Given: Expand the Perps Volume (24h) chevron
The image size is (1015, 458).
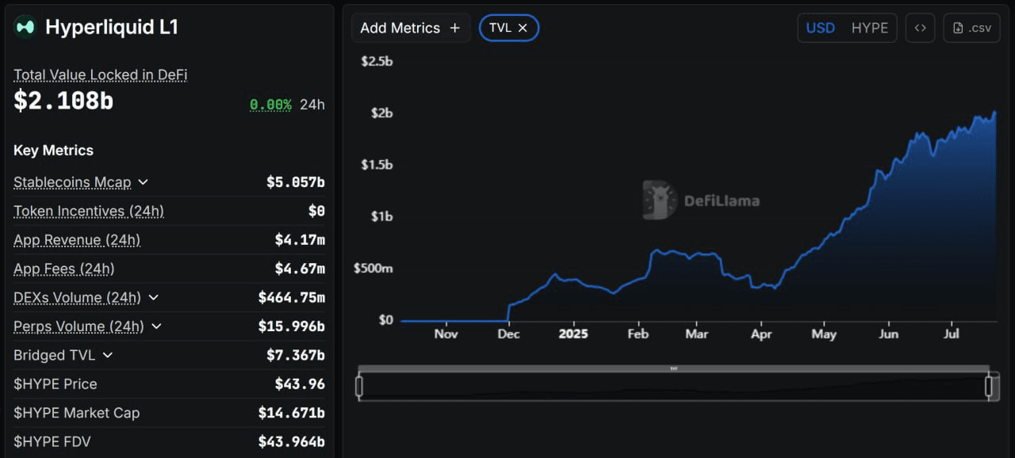Looking at the screenshot, I should point(156,326).
